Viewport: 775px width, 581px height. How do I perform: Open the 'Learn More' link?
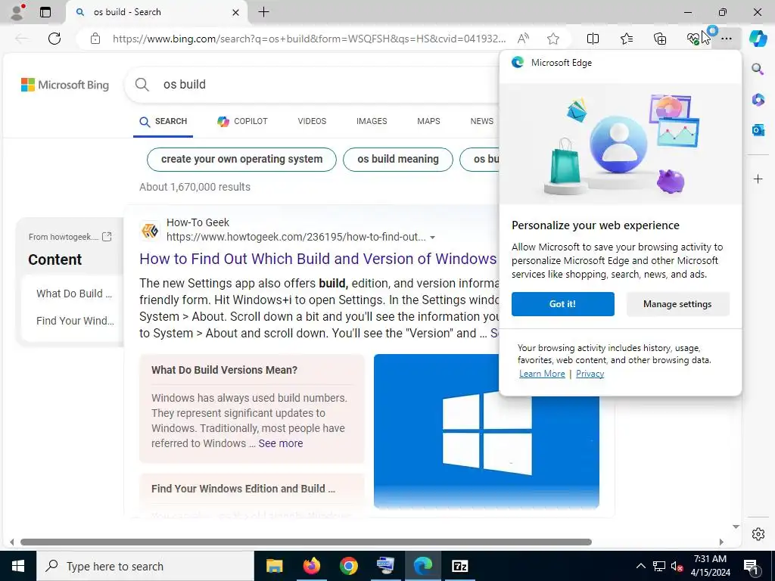542,374
